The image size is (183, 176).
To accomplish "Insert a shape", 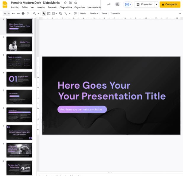I will coord(61,13).
